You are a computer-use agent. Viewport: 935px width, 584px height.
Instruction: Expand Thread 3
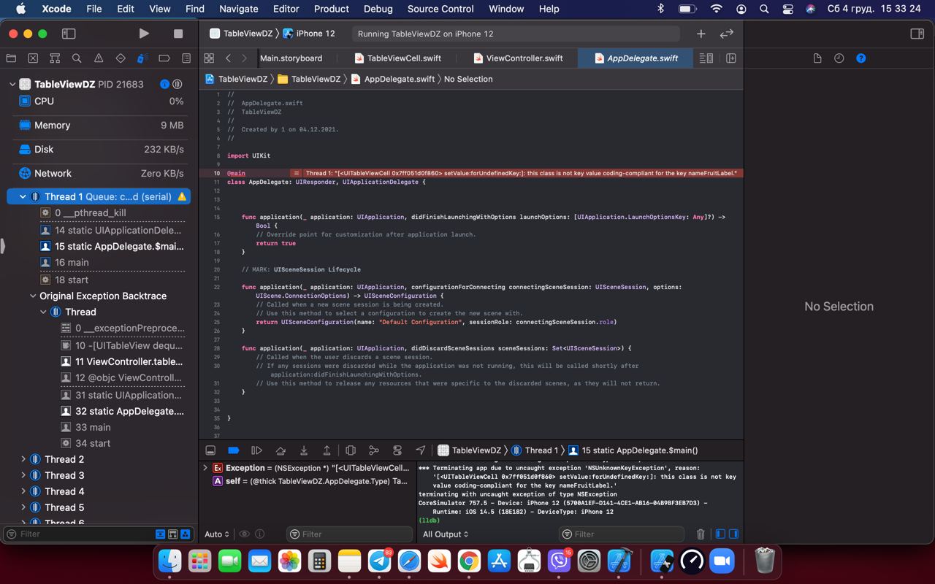pyautogui.click(x=23, y=475)
